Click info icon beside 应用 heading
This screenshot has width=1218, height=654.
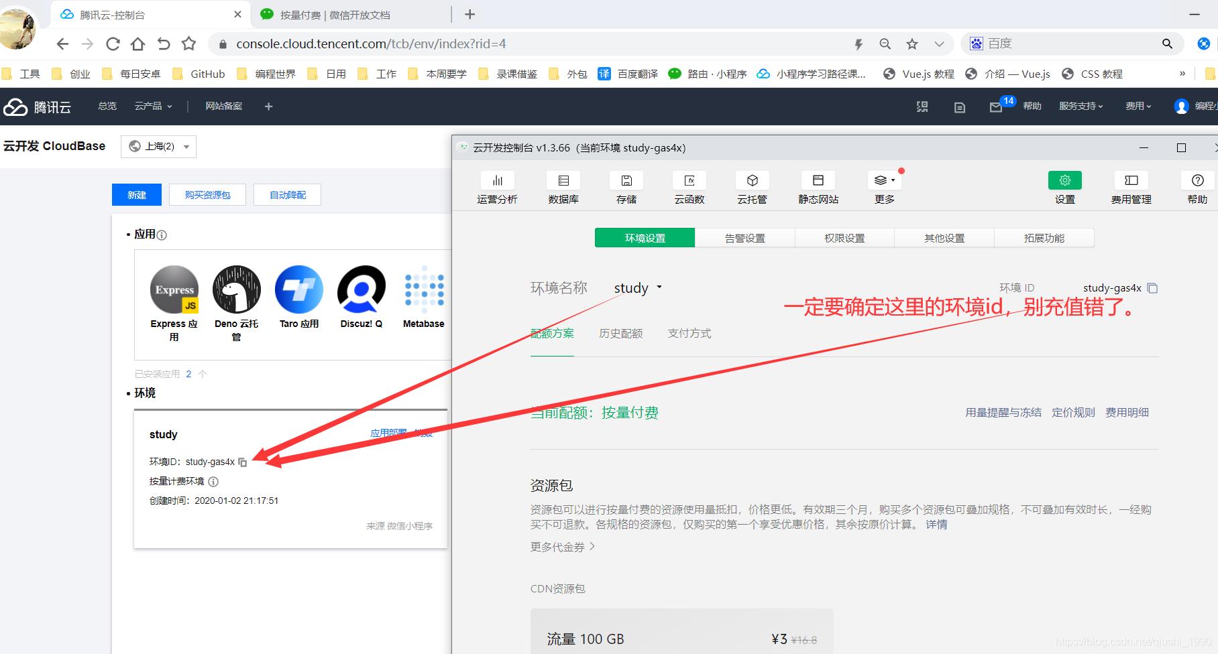coord(162,235)
